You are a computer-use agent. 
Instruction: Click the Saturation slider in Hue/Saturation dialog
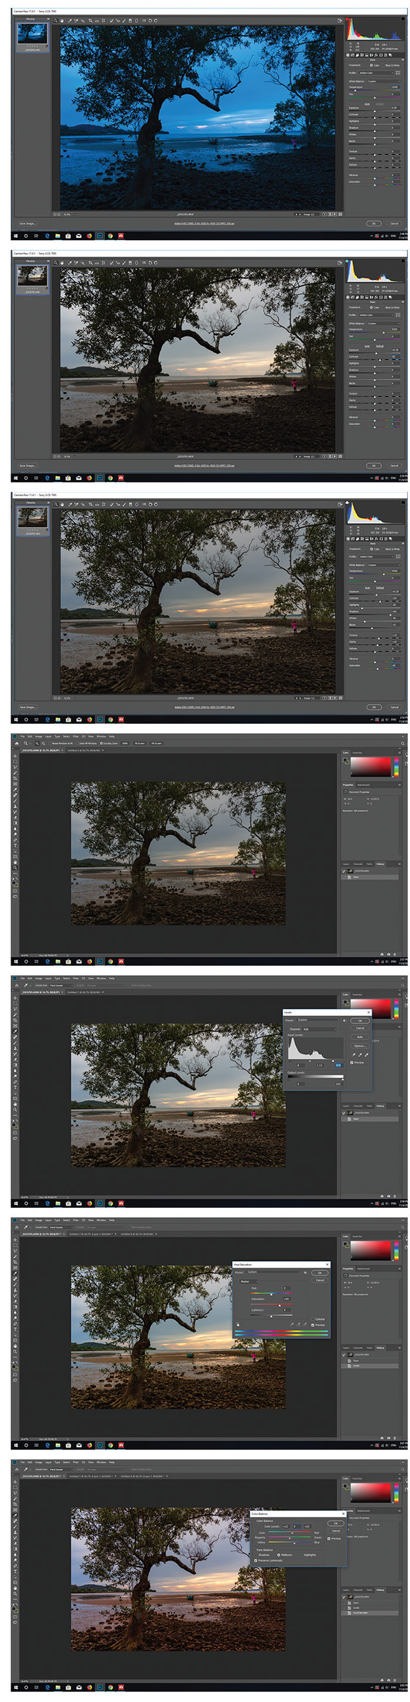click(278, 1305)
